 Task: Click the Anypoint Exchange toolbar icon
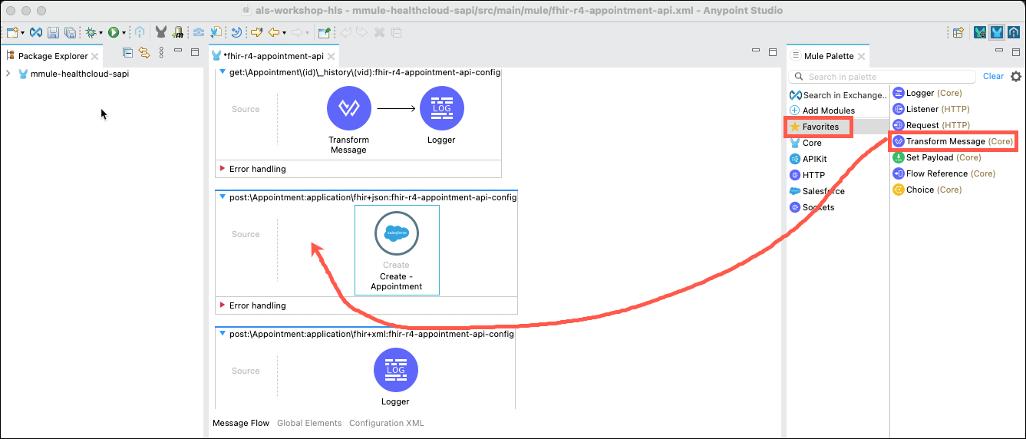coord(36,32)
